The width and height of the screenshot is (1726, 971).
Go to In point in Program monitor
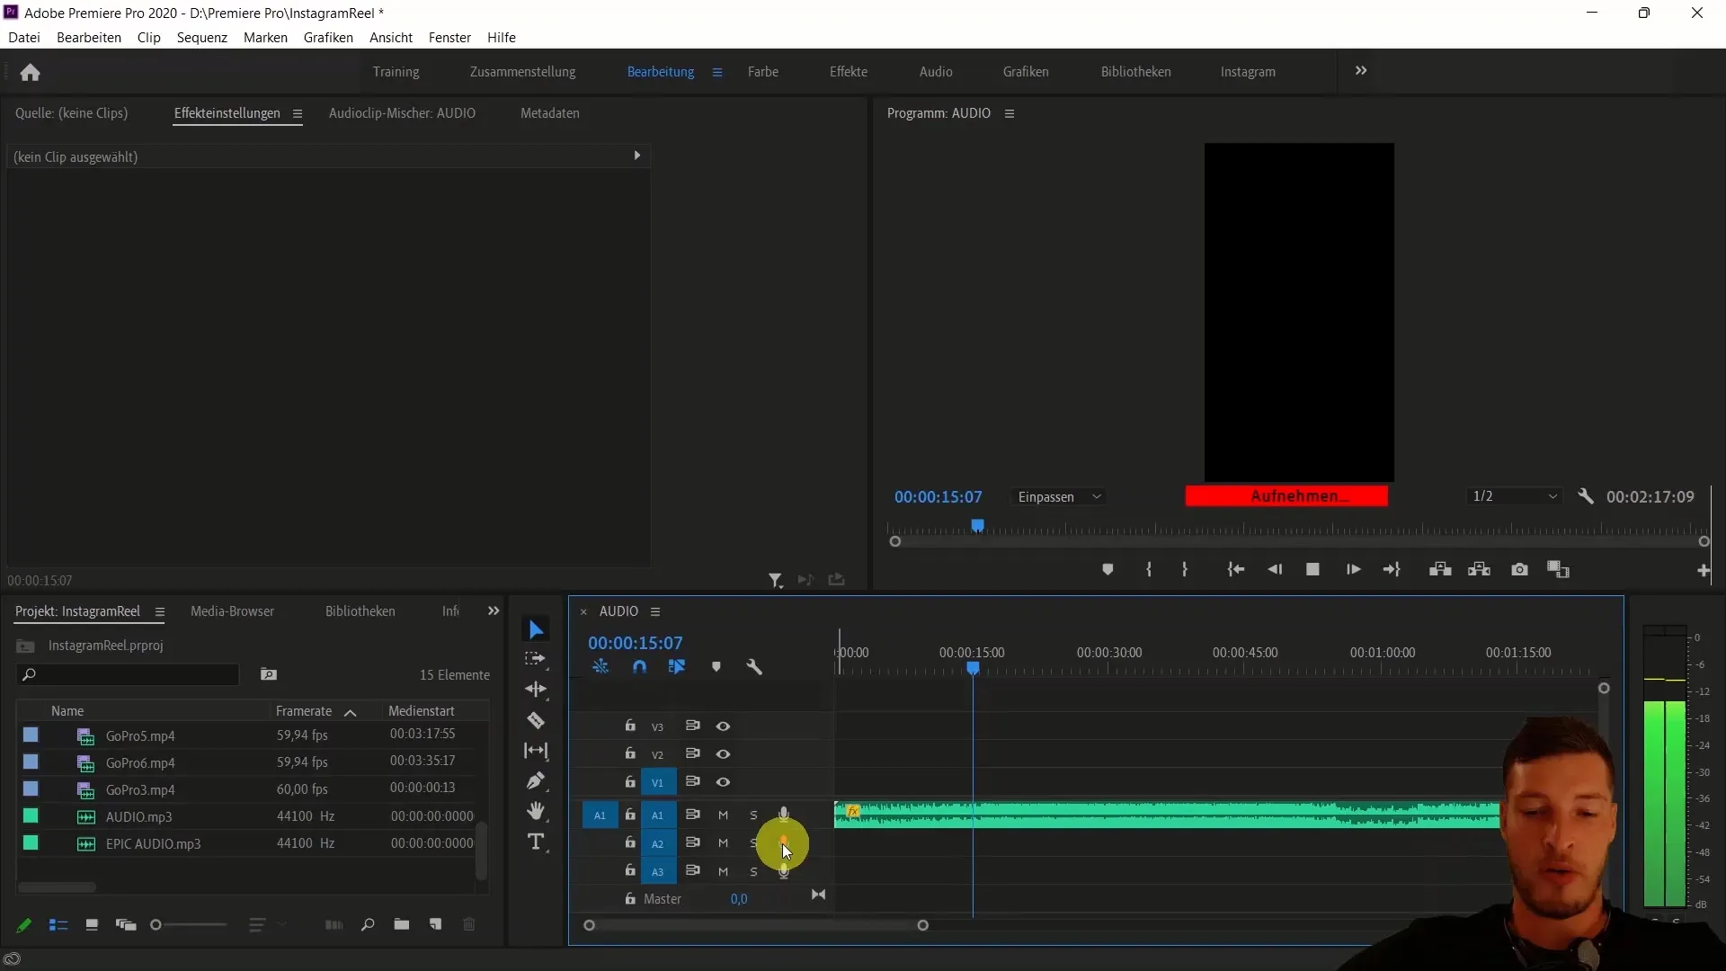click(x=1236, y=570)
